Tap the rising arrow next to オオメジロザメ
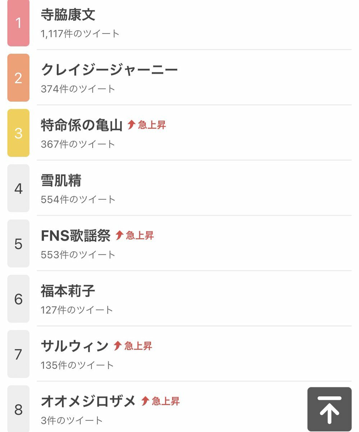 click(x=145, y=401)
